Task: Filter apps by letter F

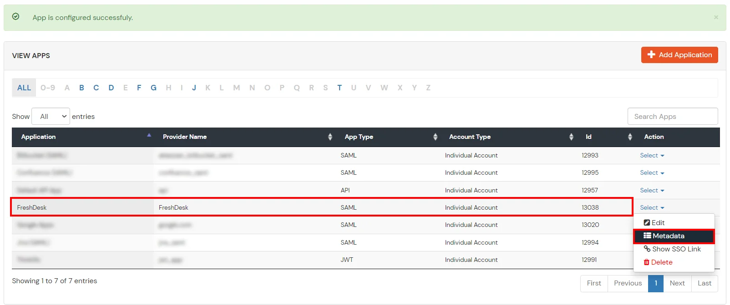Action: tap(139, 88)
